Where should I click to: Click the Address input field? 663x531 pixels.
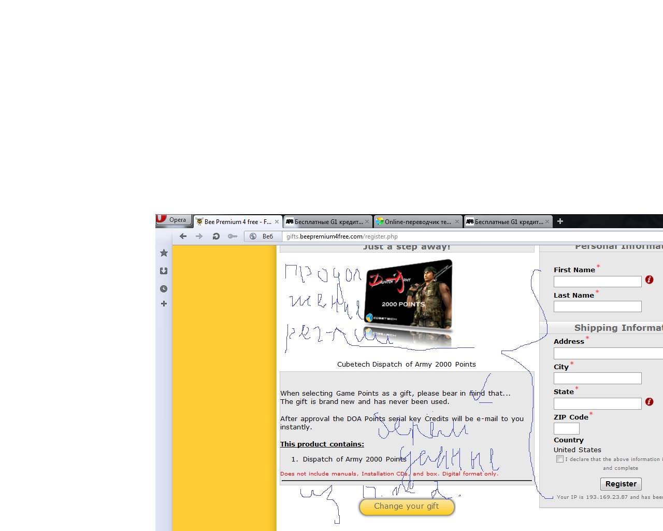click(x=609, y=353)
